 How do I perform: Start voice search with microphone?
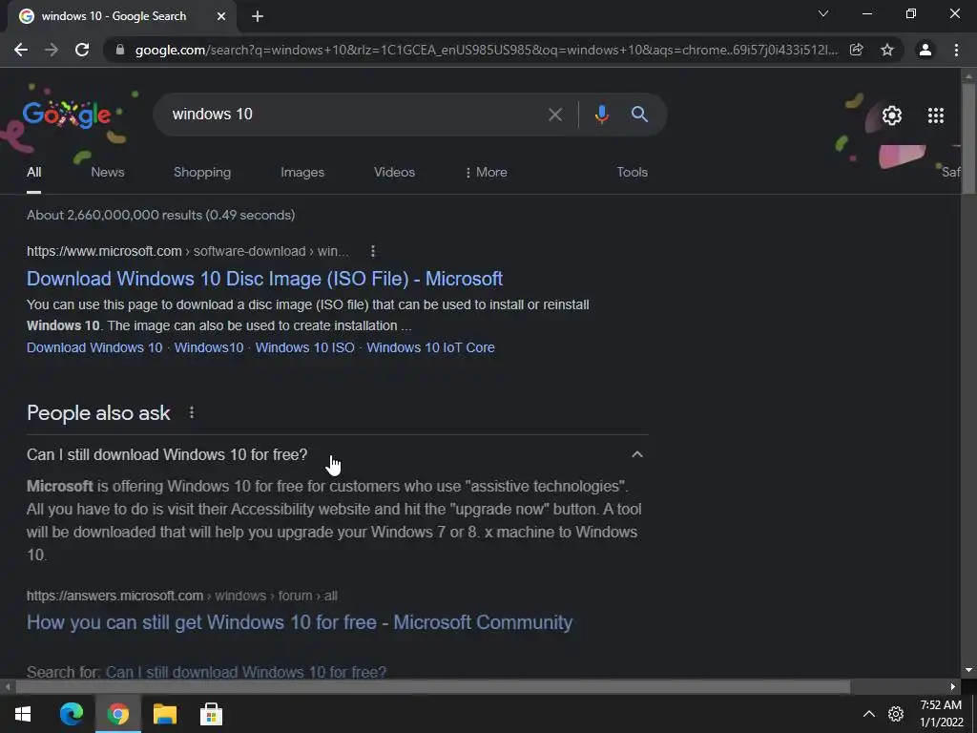pyautogui.click(x=601, y=115)
